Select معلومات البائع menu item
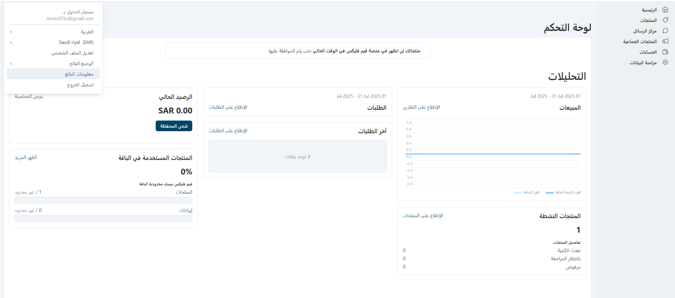This screenshot has width=675, height=298. (79, 74)
